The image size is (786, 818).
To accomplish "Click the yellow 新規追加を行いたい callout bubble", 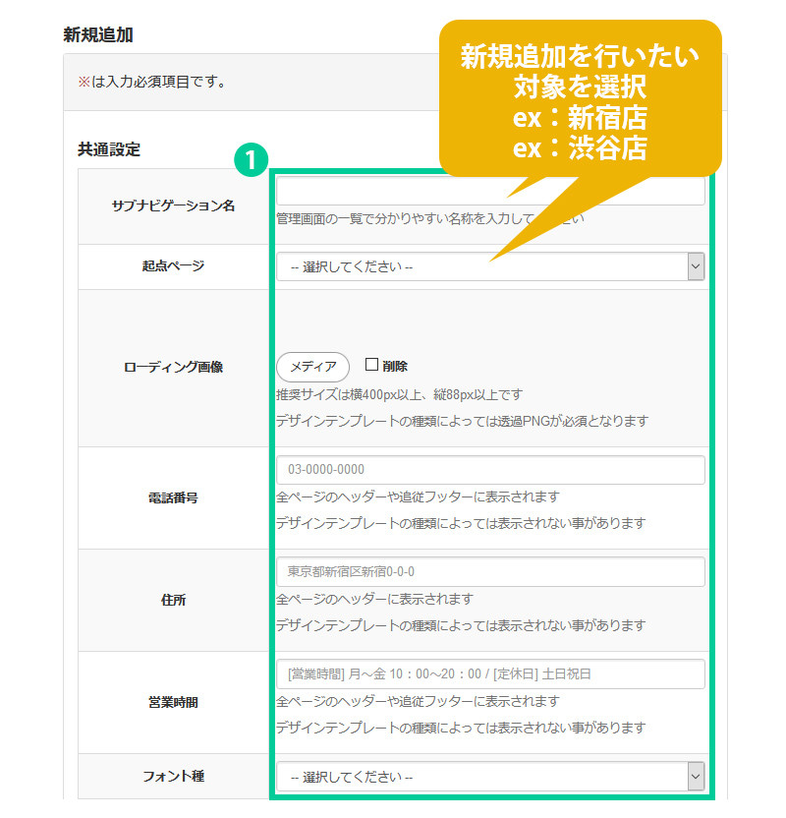I will [x=580, y=98].
